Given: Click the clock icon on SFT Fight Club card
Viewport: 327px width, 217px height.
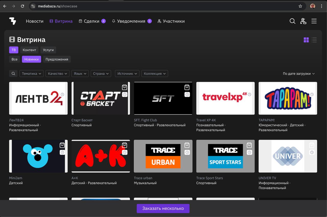Looking at the screenshot, I should click(x=187, y=95).
